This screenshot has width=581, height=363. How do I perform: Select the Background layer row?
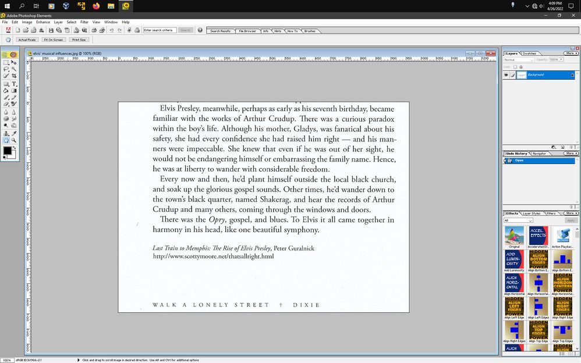539,75
